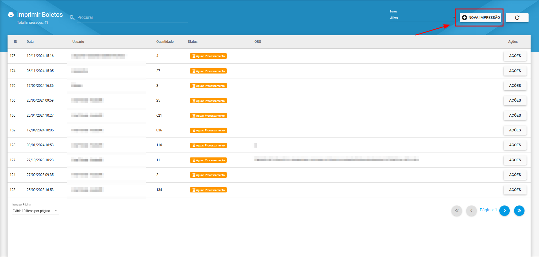Click quantity 836 in row 152
The width and height of the screenshot is (539, 257).
[159, 130]
